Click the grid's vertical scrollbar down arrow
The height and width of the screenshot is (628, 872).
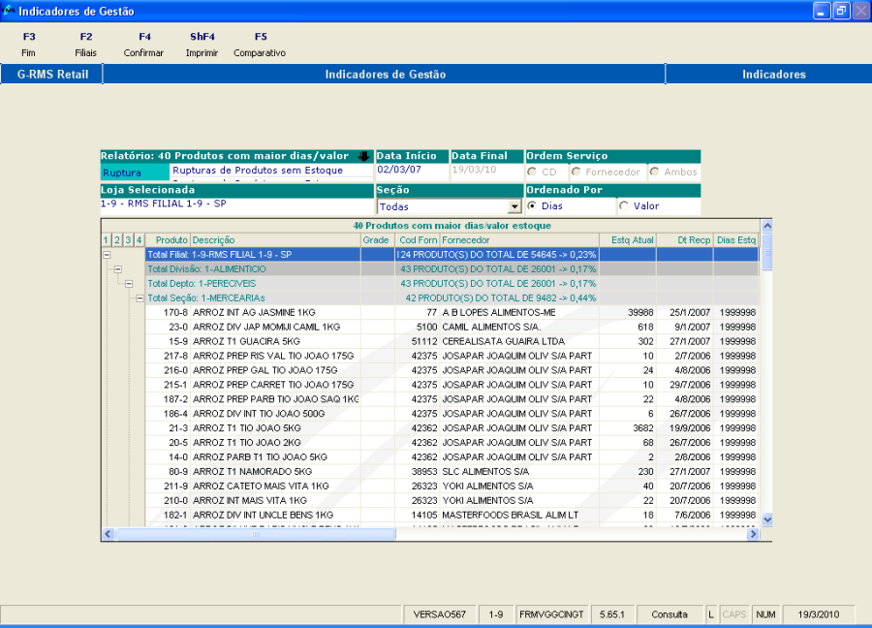click(x=767, y=520)
